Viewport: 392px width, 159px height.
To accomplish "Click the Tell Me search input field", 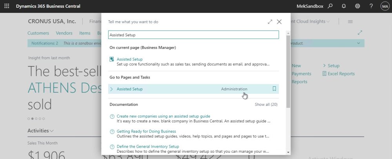I will pos(193,35).
